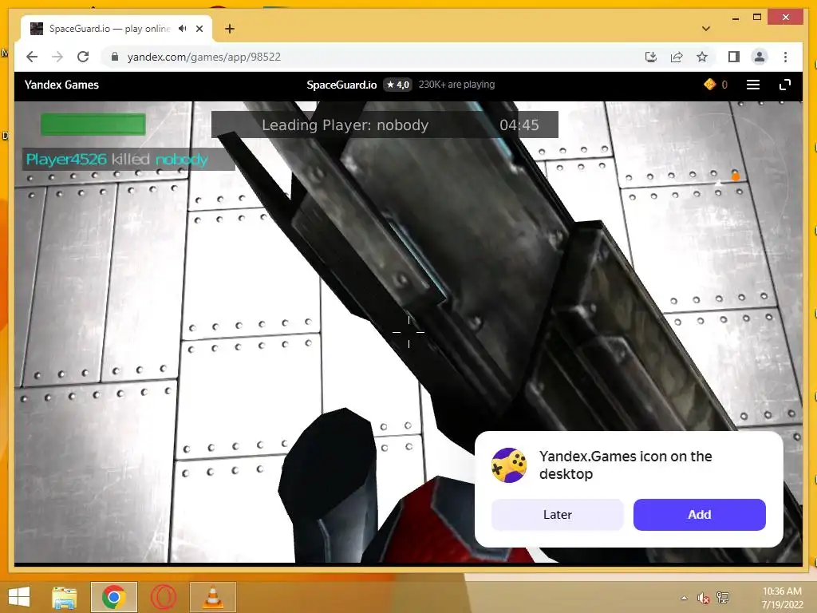Open the coin balance indicator

click(x=716, y=85)
